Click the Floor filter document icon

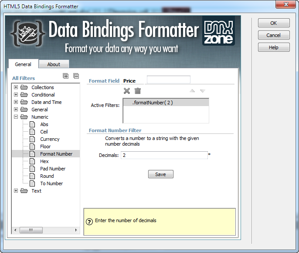(x=32, y=146)
